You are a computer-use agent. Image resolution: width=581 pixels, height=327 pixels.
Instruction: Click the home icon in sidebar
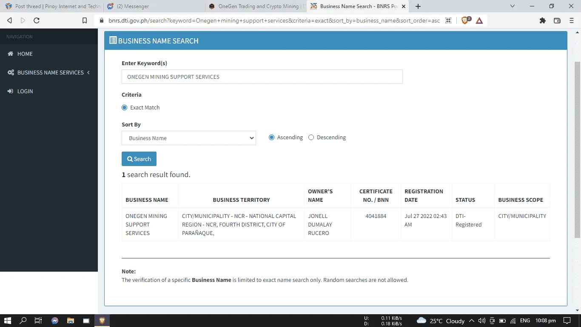click(x=11, y=54)
